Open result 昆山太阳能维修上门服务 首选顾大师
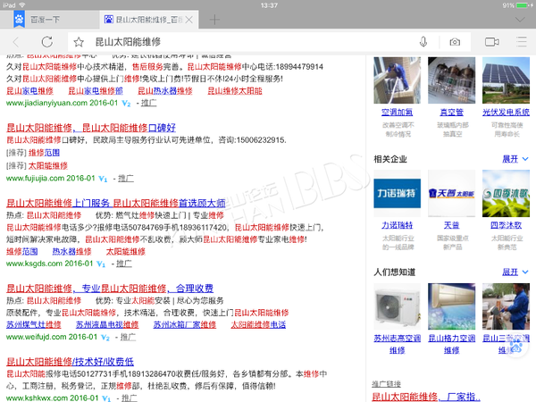Screen dimensions: 536x402 tap(116, 203)
